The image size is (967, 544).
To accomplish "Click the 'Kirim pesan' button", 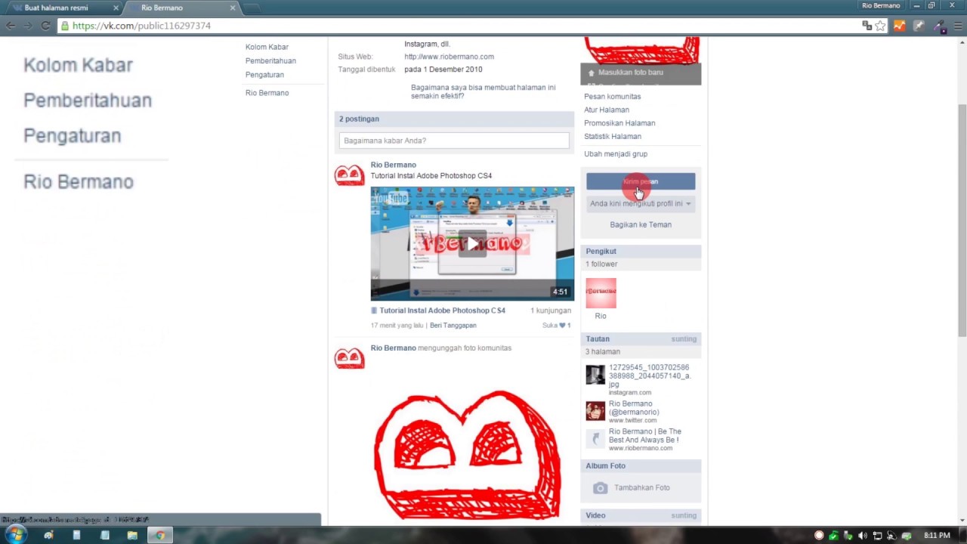I will 641,181.
